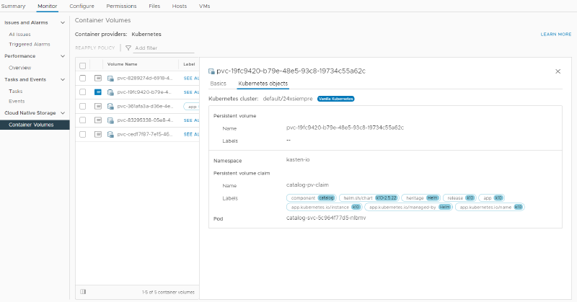Open the Permissions tab
Viewport: 577px width, 302px height.
pos(121,6)
